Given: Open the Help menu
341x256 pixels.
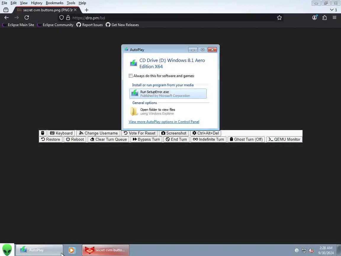Looking at the screenshot, I should [82, 3].
